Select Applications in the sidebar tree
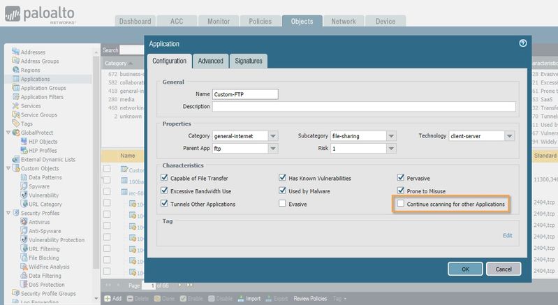 tap(35, 79)
